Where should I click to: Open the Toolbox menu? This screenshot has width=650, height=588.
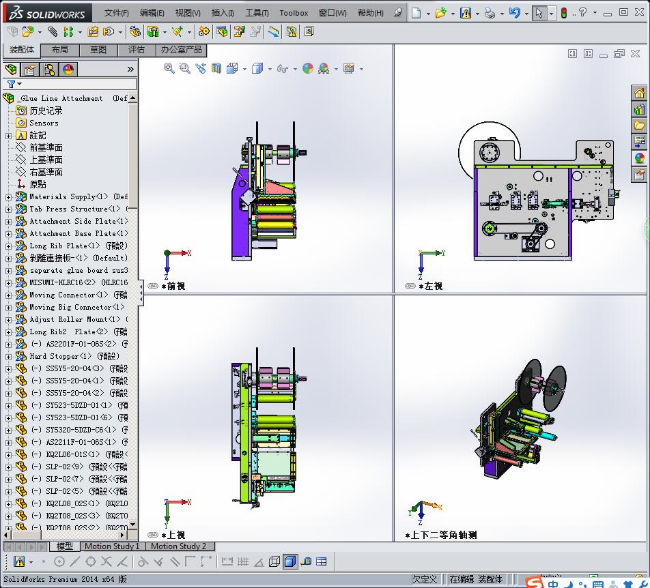[x=294, y=13]
